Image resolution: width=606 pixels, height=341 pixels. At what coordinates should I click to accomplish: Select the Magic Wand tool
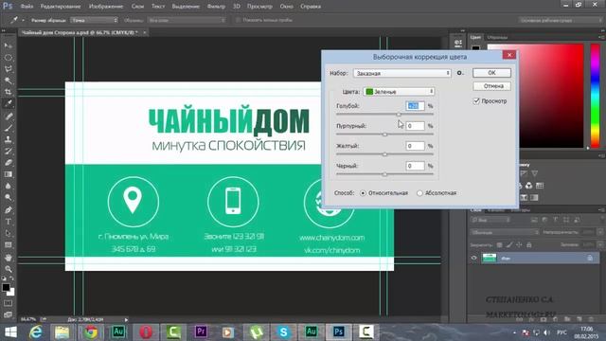[x=9, y=81]
